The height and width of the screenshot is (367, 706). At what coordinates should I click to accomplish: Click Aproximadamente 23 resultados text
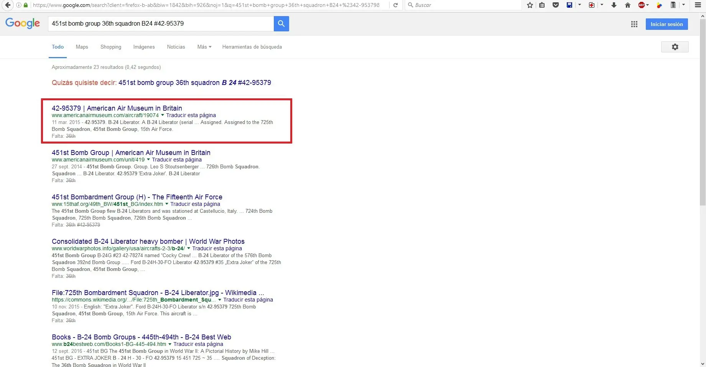pos(106,67)
